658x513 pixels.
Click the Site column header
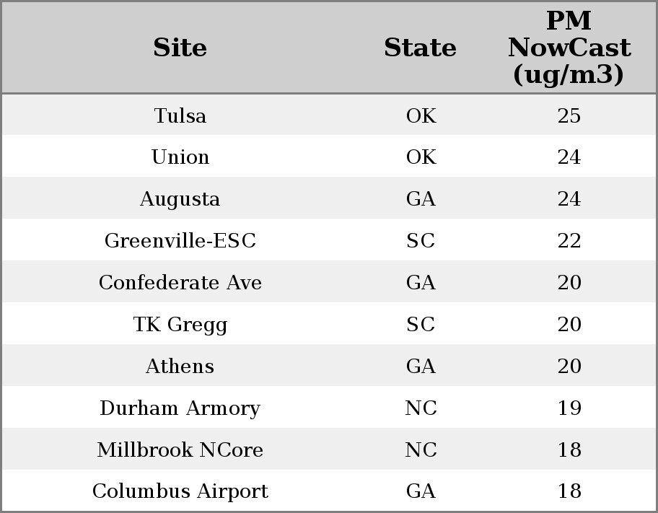click(180, 48)
